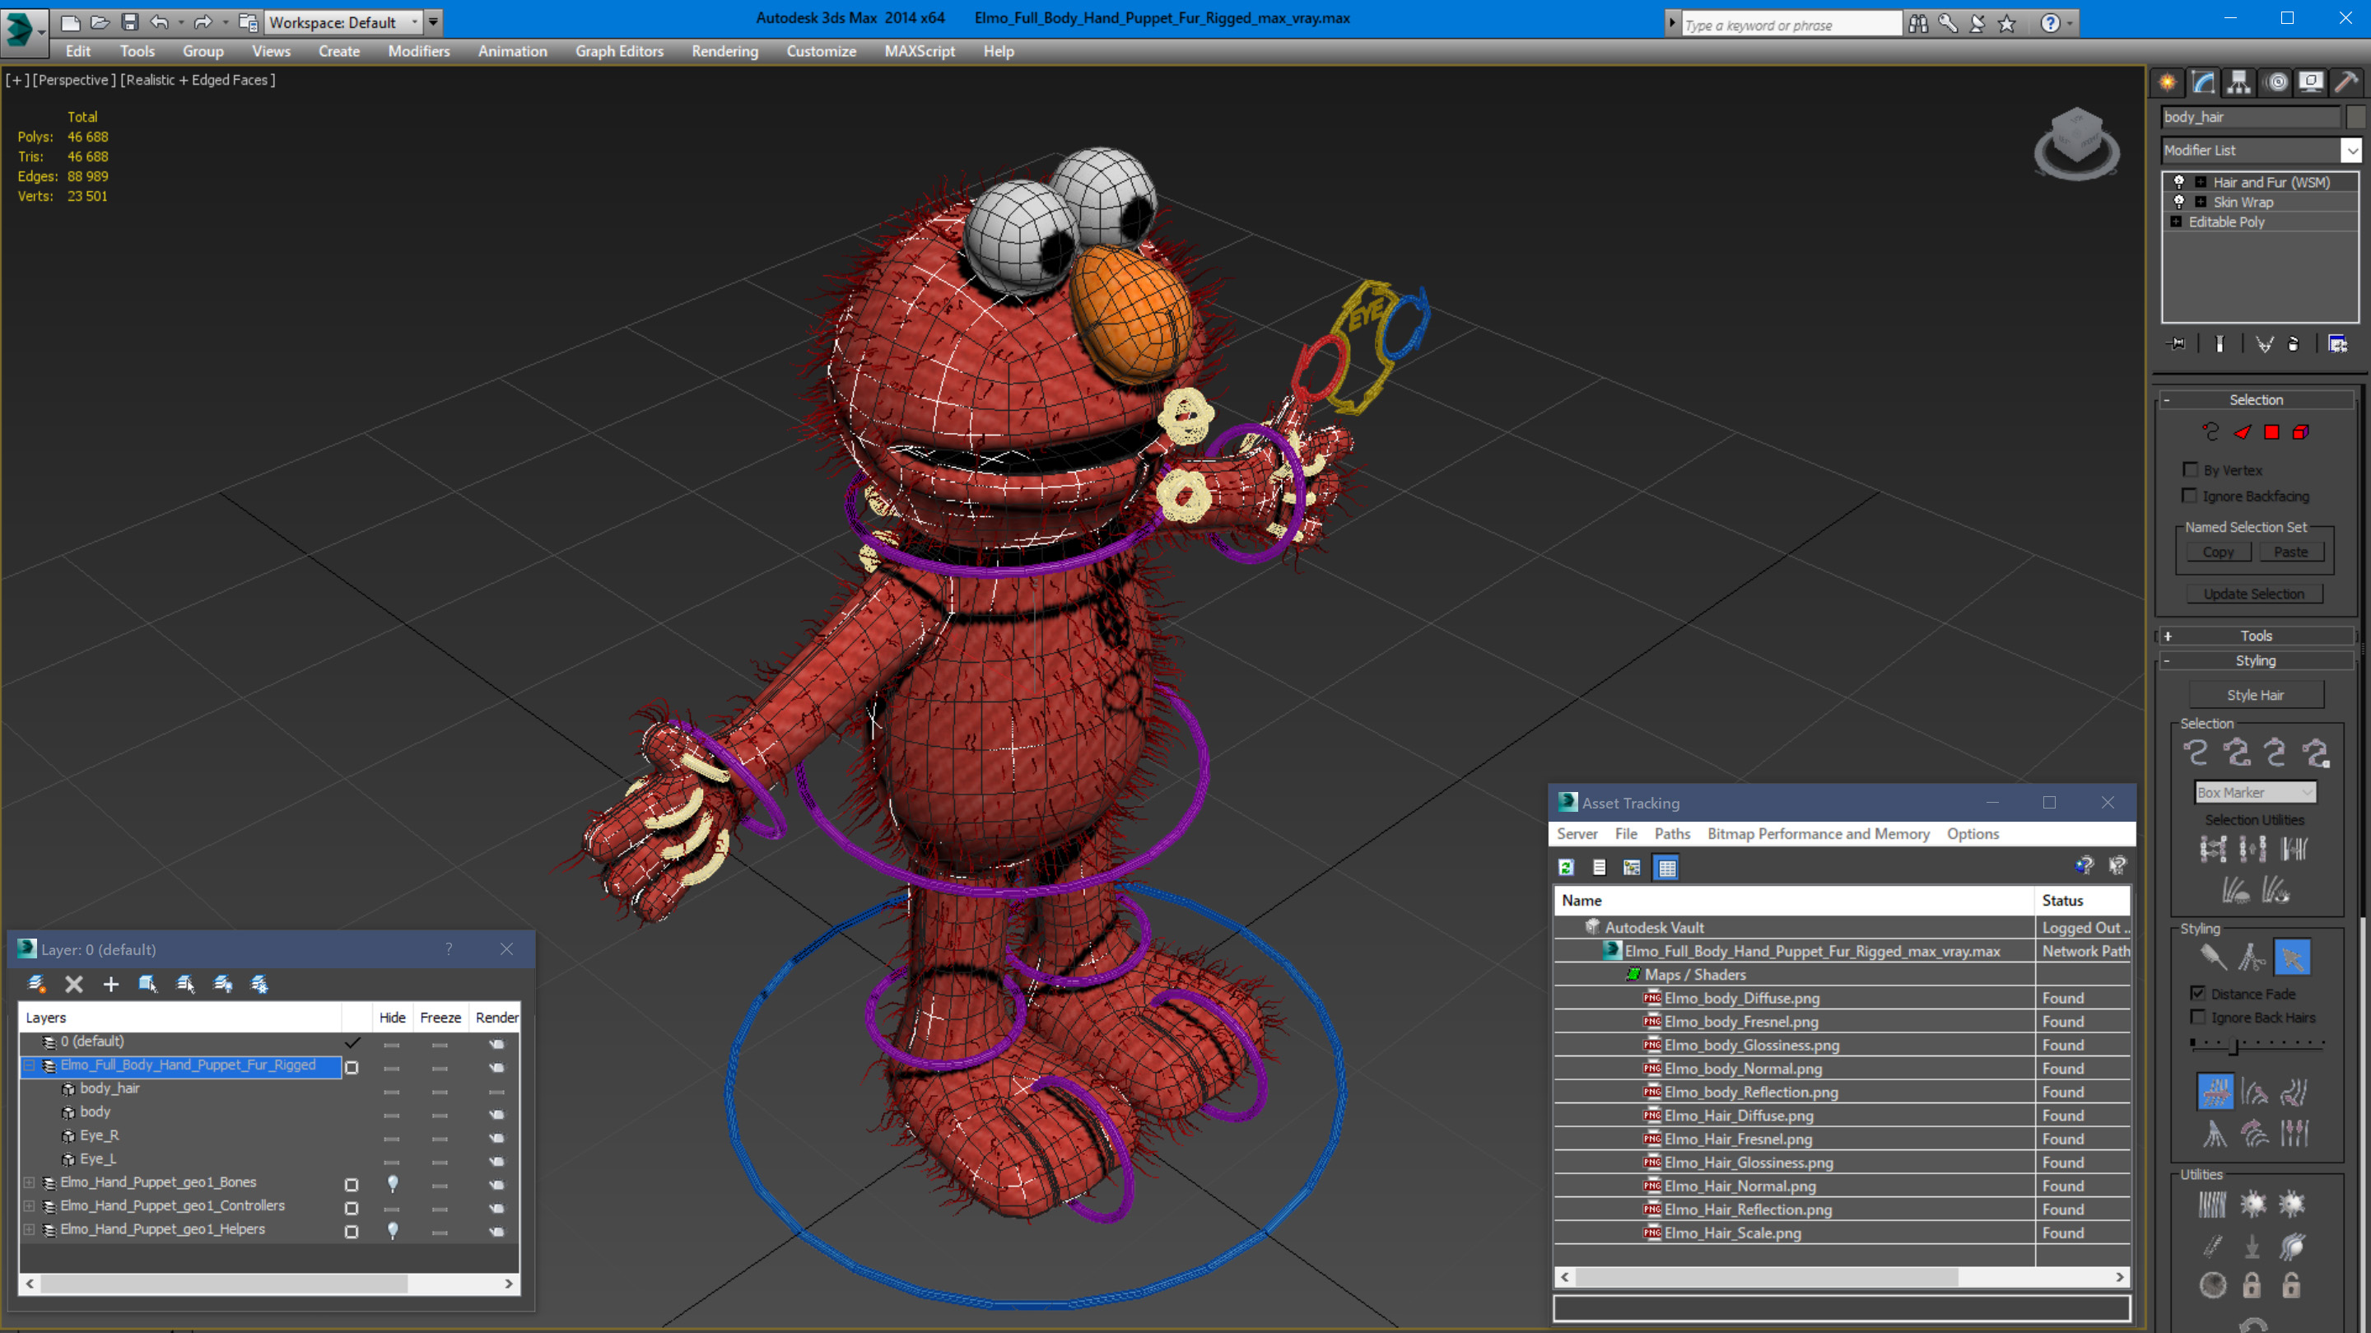This screenshot has width=2371, height=1333.
Task: Expand Elmo_Hand_Puppet_geo1_Controllers layer tree
Action: [x=29, y=1206]
